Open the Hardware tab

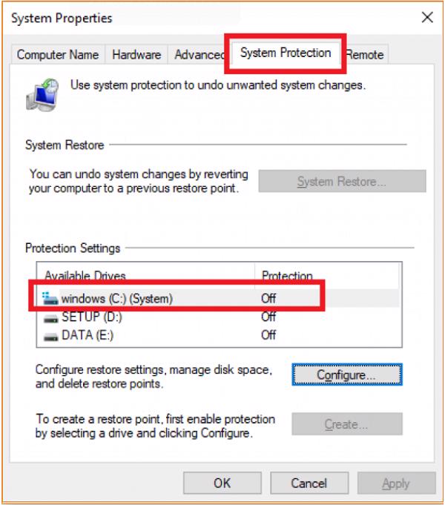(x=136, y=55)
